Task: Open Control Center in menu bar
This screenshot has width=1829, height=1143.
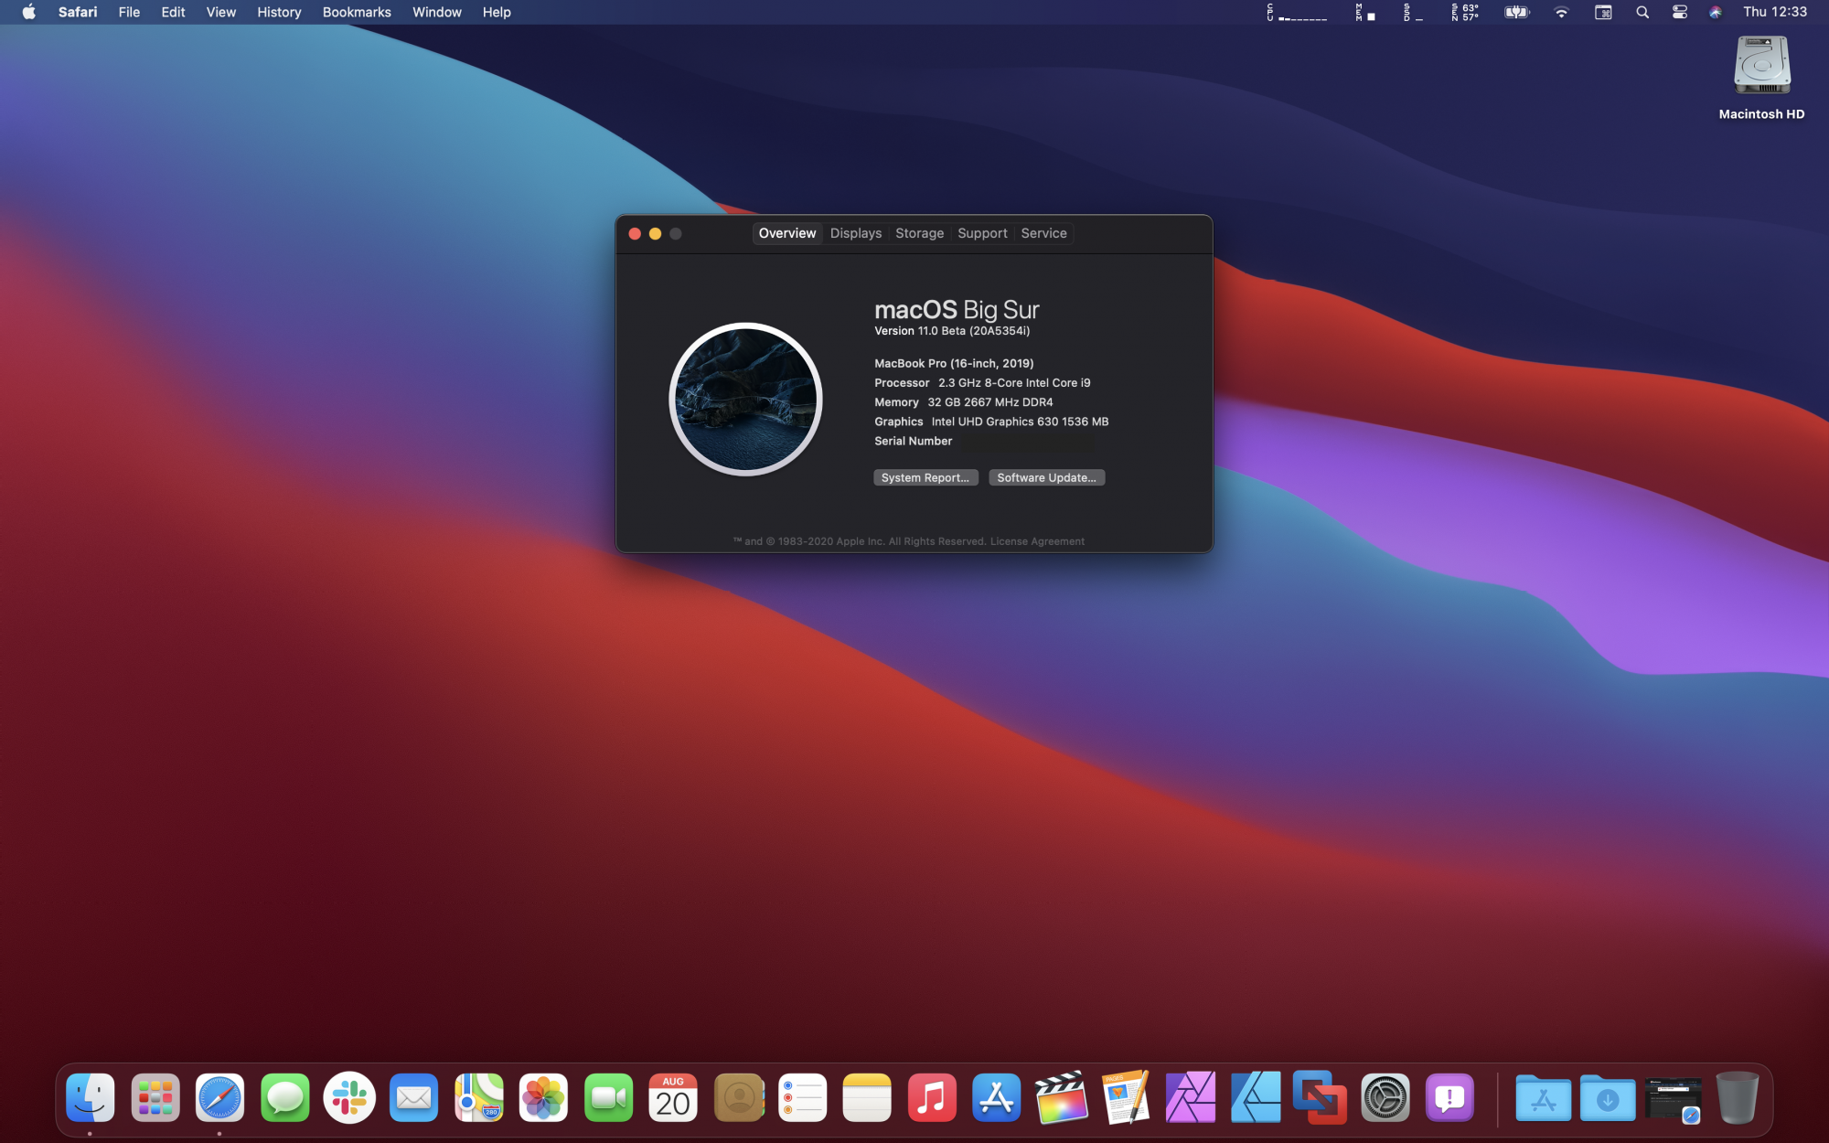Action: click(x=1679, y=12)
